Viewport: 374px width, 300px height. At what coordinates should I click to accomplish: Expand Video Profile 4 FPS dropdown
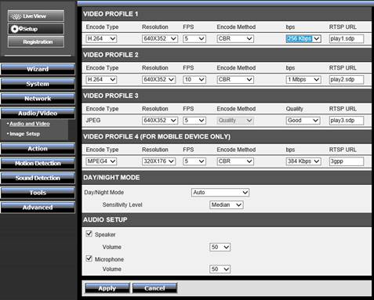[194, 161]
